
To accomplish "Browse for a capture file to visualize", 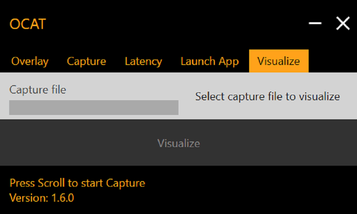I will tap(267, 96).
